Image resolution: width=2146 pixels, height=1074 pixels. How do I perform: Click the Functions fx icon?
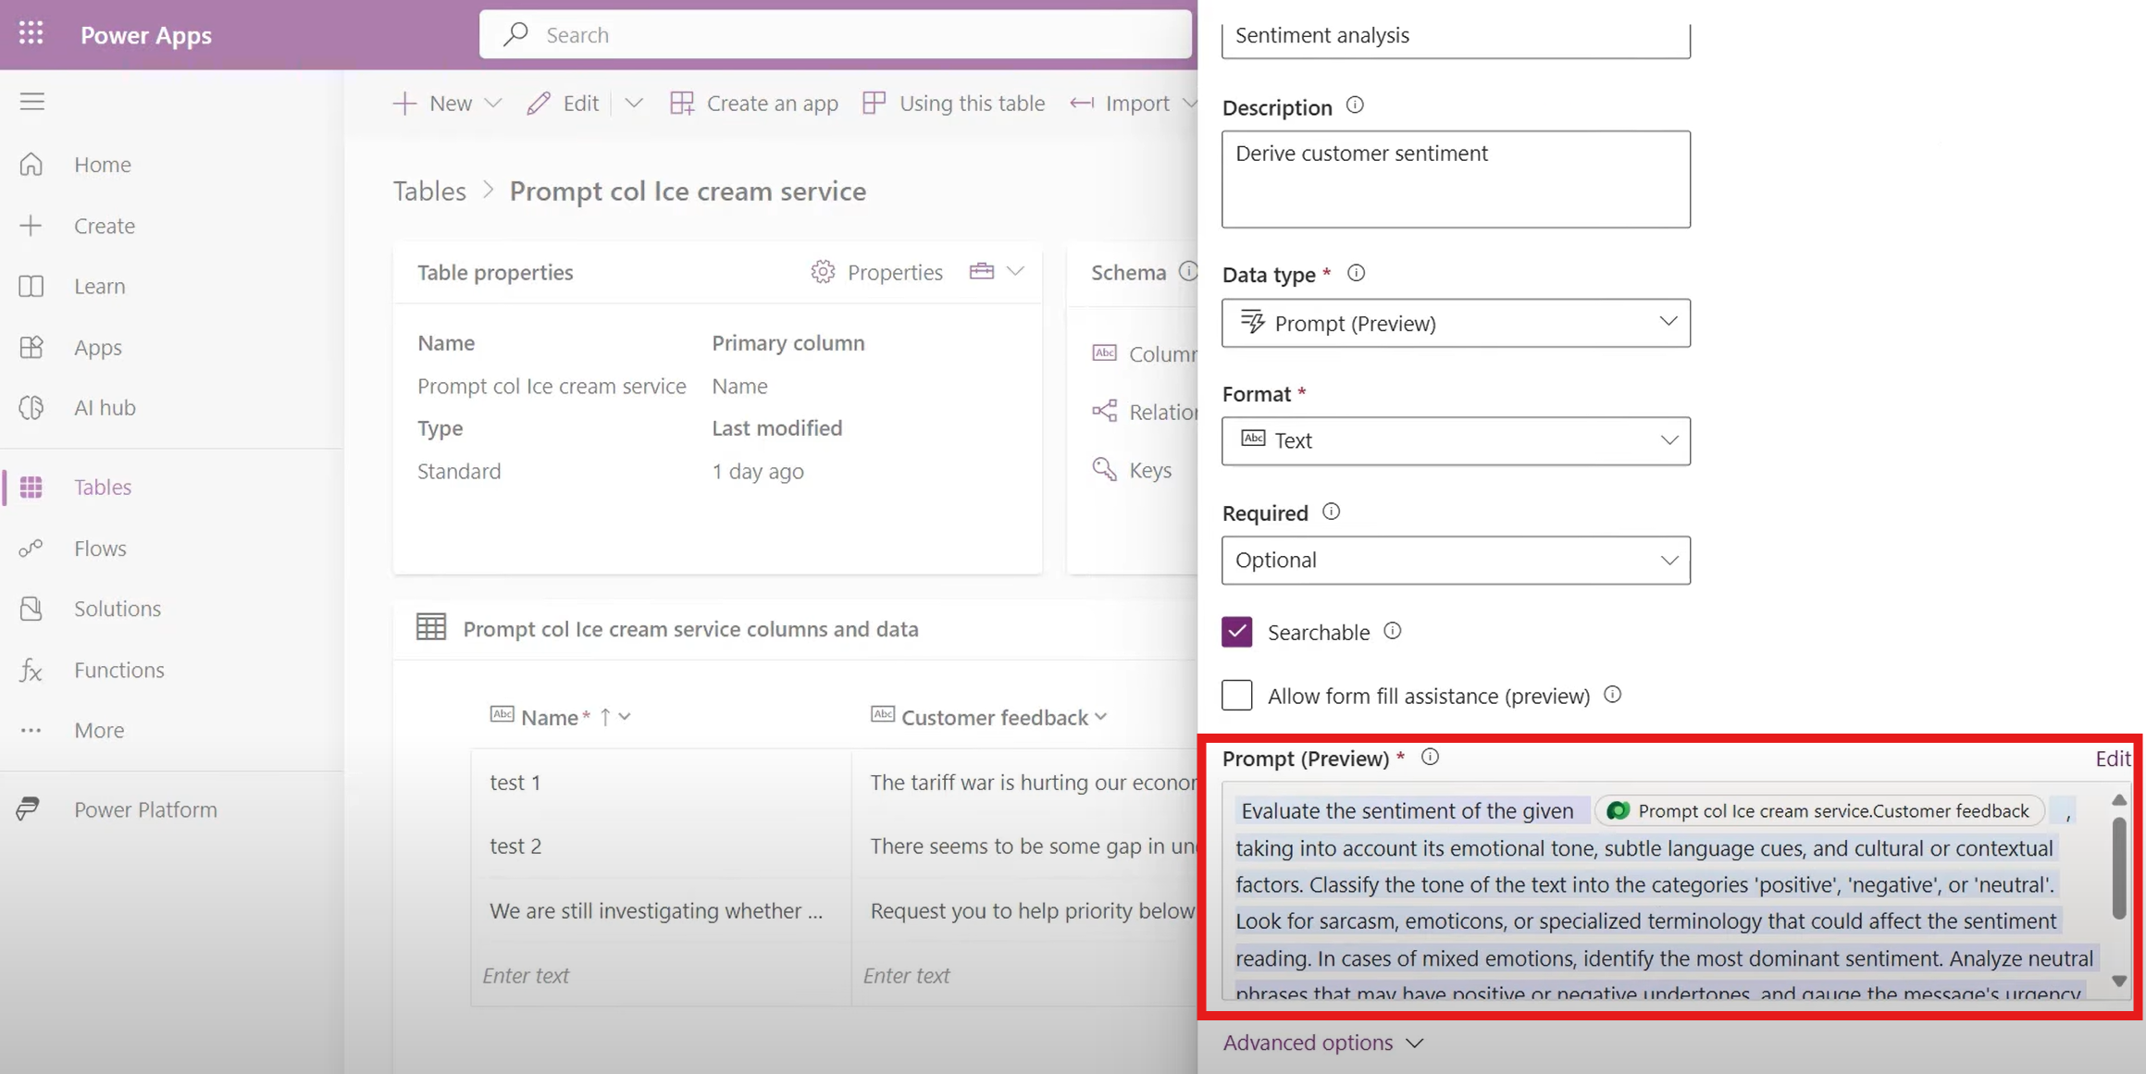pos(31,670)
